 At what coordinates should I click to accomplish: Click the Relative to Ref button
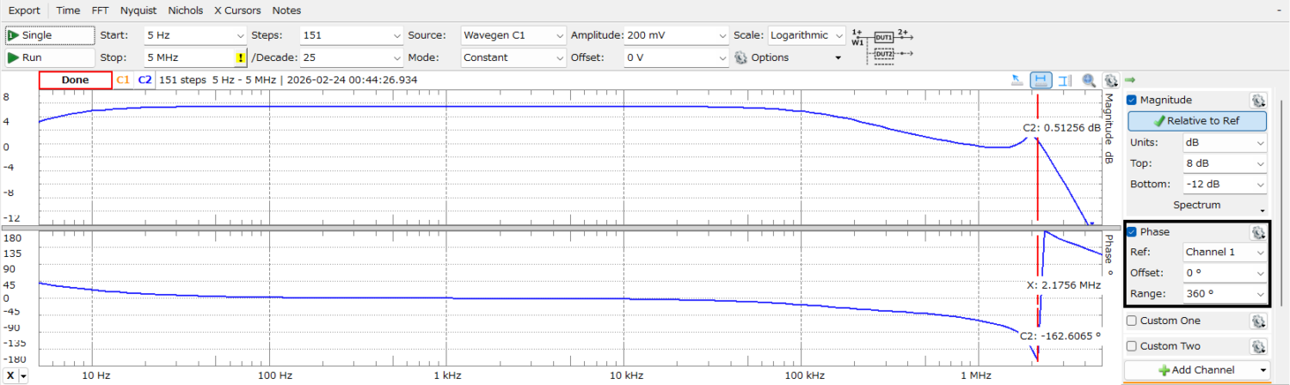[1197, 121]
